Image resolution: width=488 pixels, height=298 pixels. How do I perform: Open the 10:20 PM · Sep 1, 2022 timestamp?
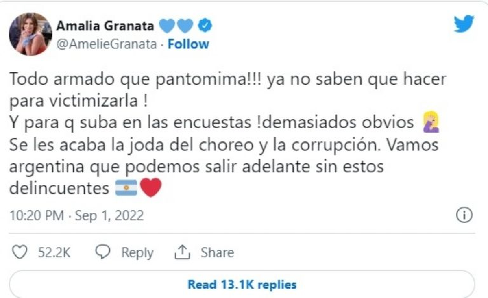pyautogui.click(x=76, y=215)
